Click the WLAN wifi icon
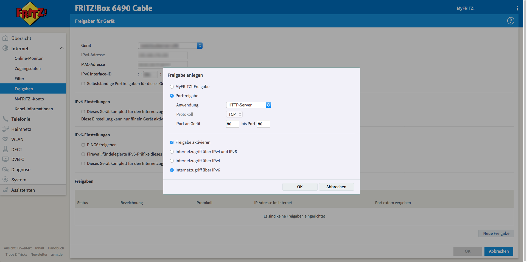527x262 pixels. 5,139
